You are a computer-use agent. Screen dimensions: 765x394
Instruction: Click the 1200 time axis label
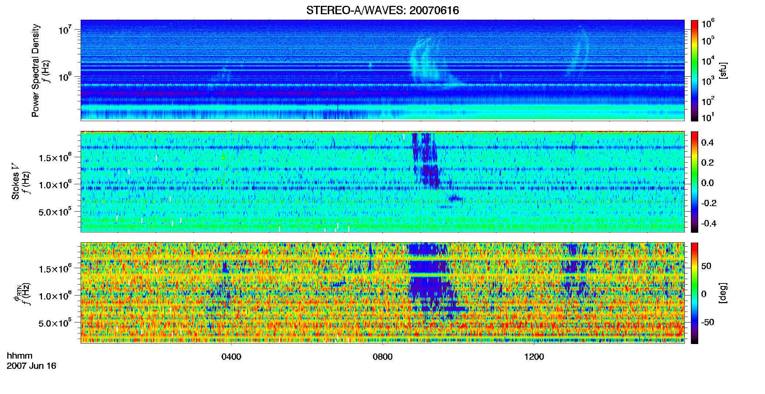pos(534,357)
